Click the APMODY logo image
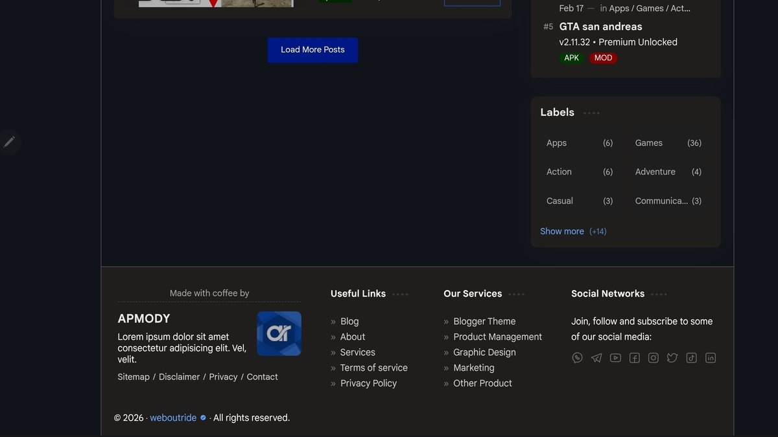 click(279, 333)
